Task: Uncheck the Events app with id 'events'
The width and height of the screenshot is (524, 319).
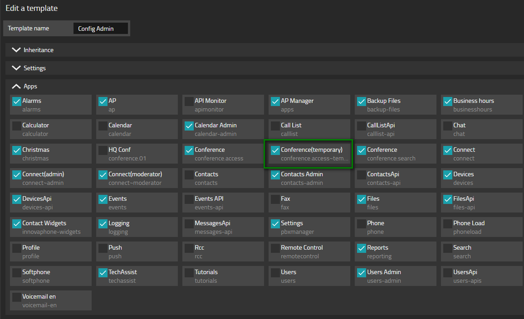Action: point(103,199)
